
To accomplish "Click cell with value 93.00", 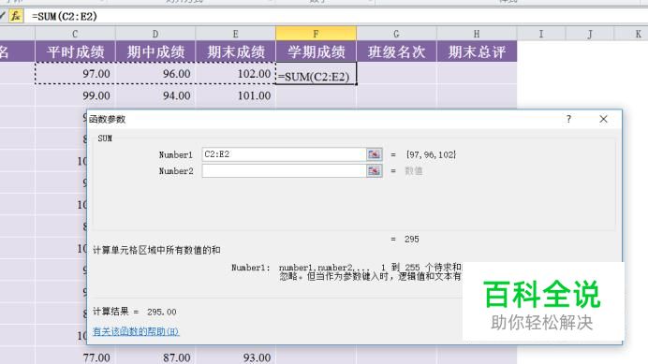I will point(236,357).
